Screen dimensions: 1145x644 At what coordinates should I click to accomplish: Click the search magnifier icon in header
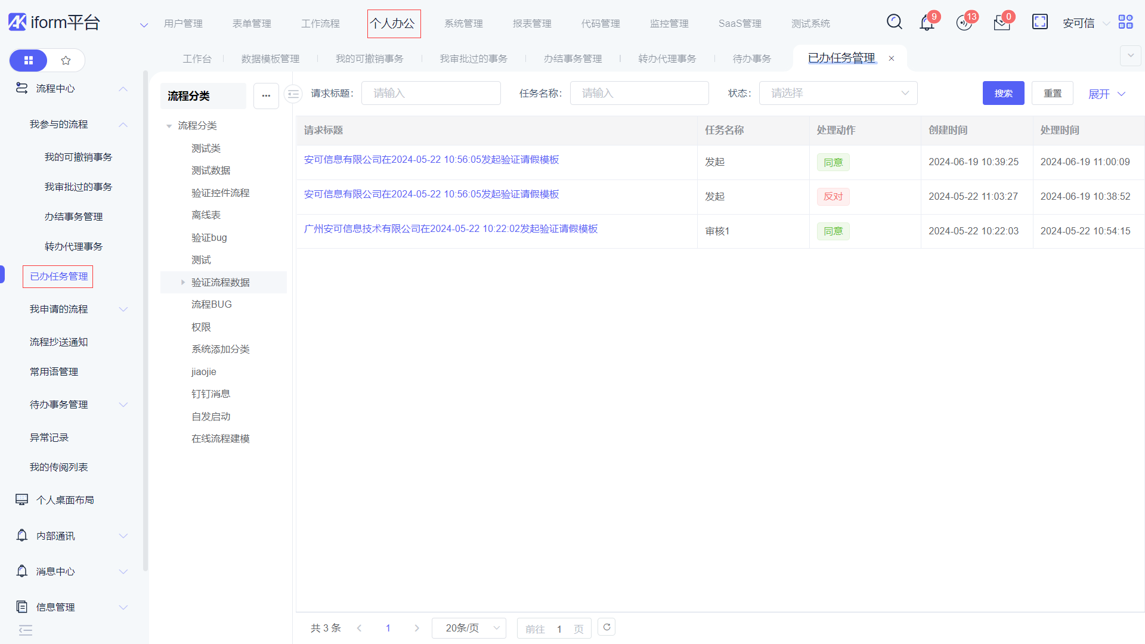pyautogui.click(x=894, y=22)
